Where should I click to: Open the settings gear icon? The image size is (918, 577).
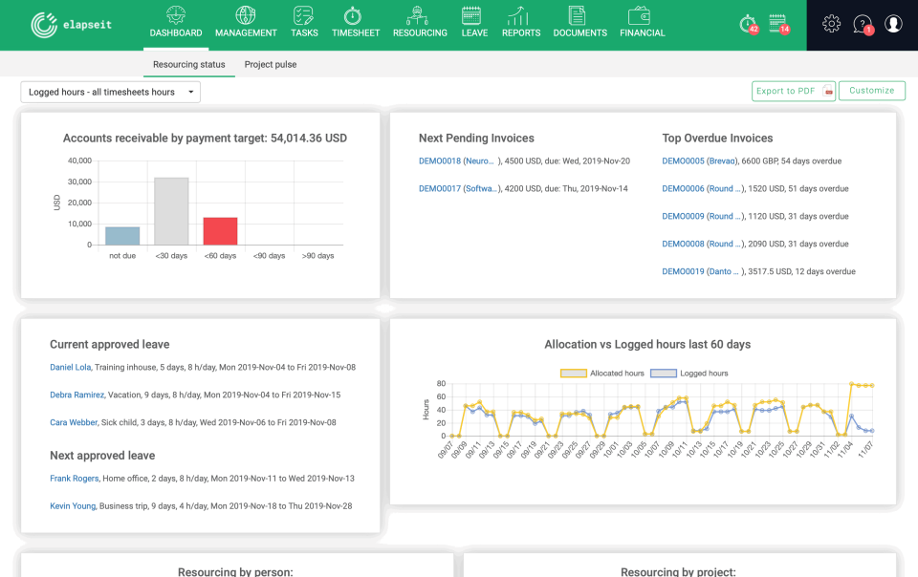point(832,24)
